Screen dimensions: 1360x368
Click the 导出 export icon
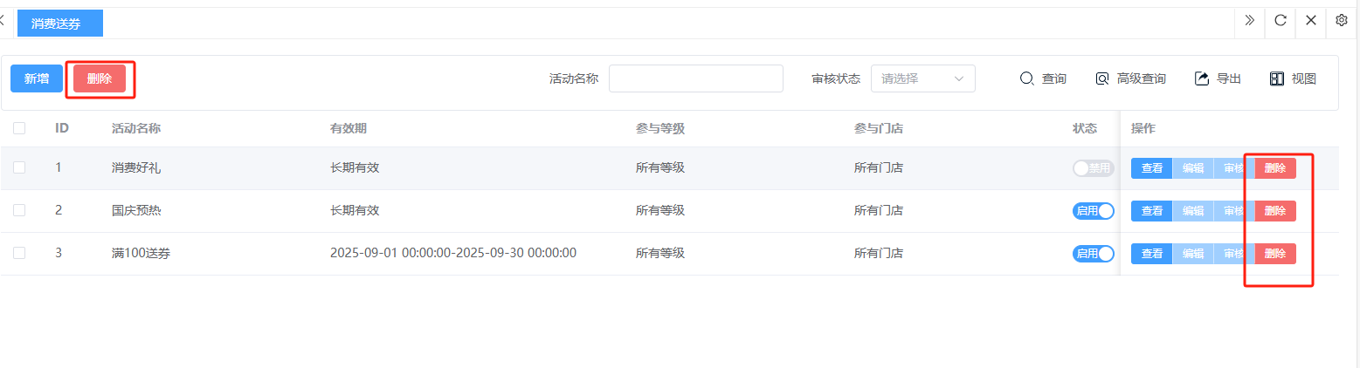1202,78
